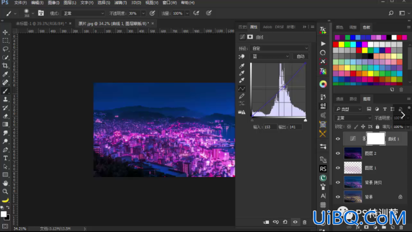Choose the draw curve pencil icon
Viewport: 412px width, 232px height.
(241, 96)
